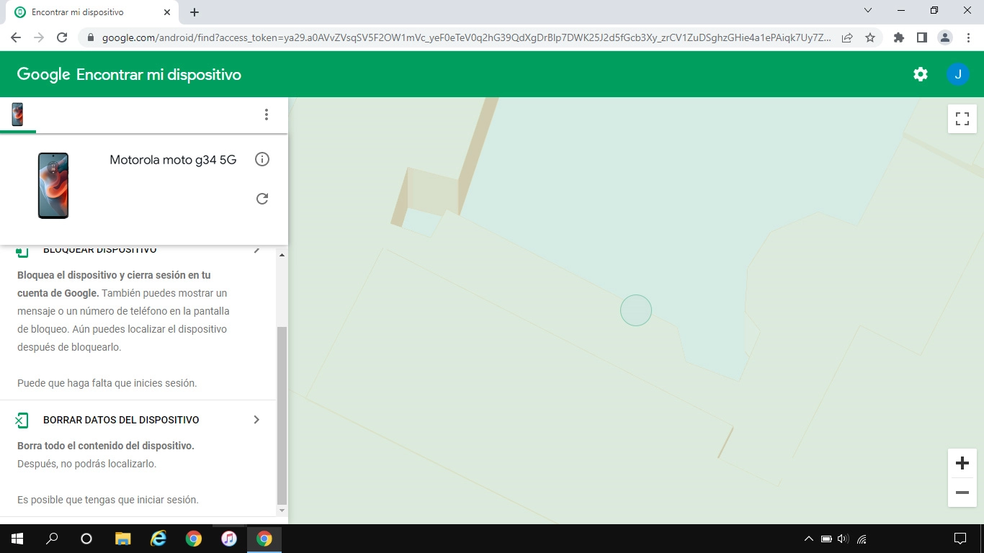Viewport: 984px width, 553px height.
Task: Open the three-dot device options menu
Action: [x=266, y=114]
